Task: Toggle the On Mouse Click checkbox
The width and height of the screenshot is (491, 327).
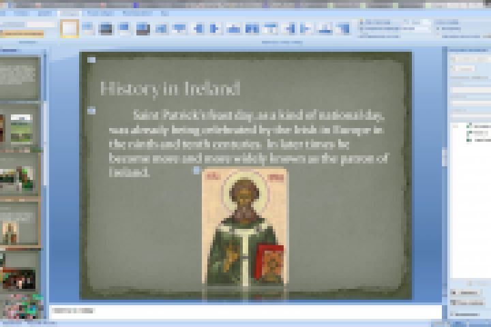Action: 438,29
